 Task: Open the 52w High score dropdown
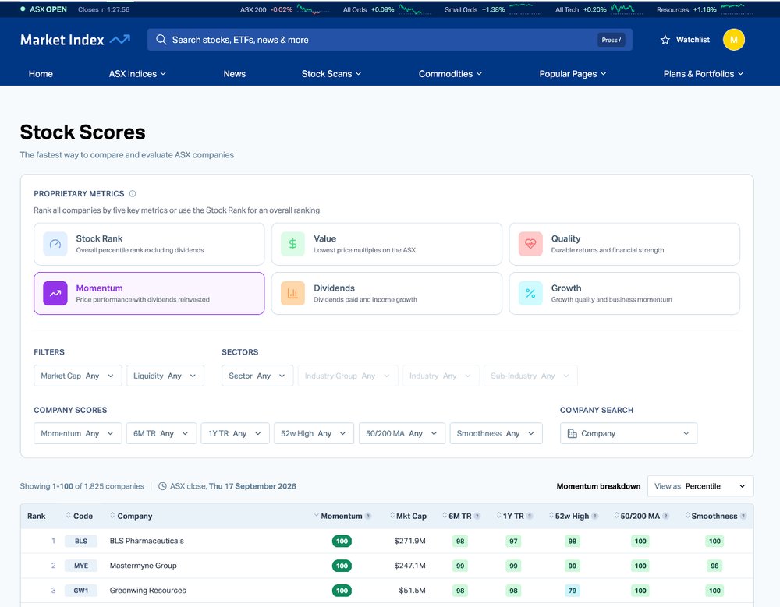(314, 433)
